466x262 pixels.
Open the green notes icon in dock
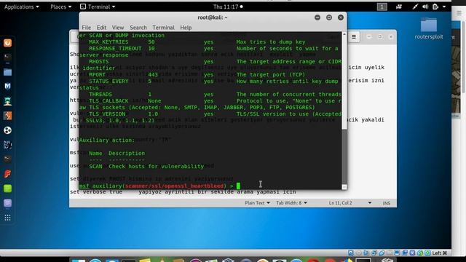pyautogui.click(x=8, y=188)
